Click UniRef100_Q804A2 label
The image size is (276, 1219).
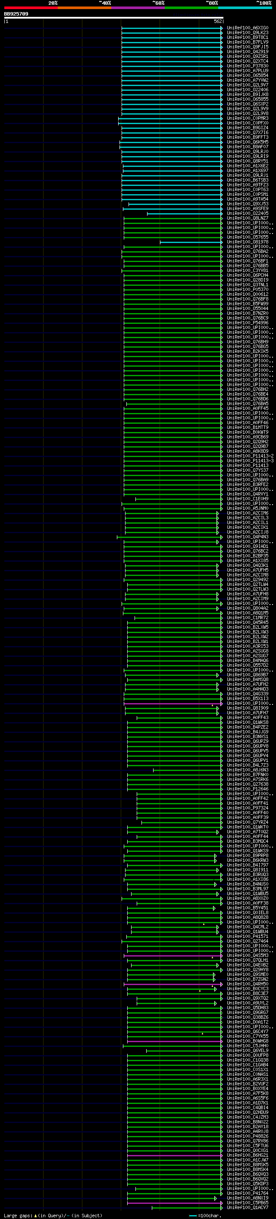click(x=248, y=608)
